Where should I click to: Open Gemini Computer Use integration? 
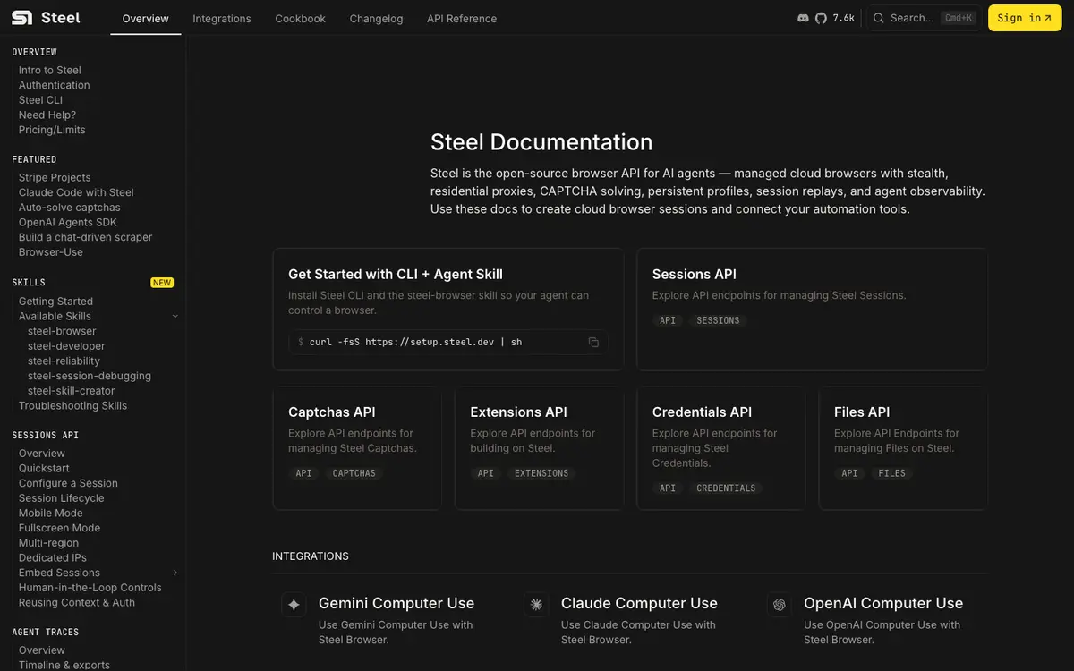396,604
